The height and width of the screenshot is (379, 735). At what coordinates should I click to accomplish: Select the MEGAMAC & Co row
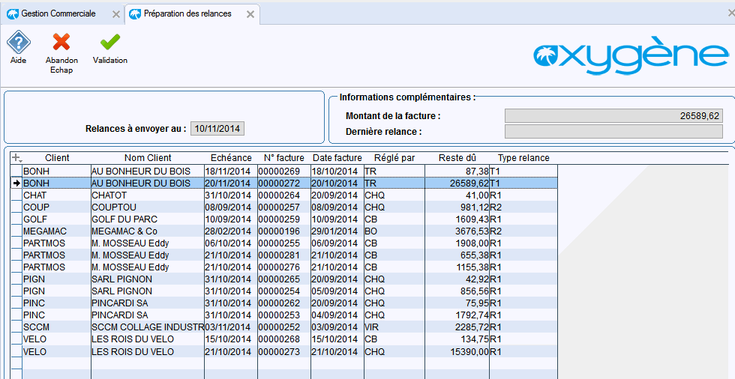[x=124, y=231]
